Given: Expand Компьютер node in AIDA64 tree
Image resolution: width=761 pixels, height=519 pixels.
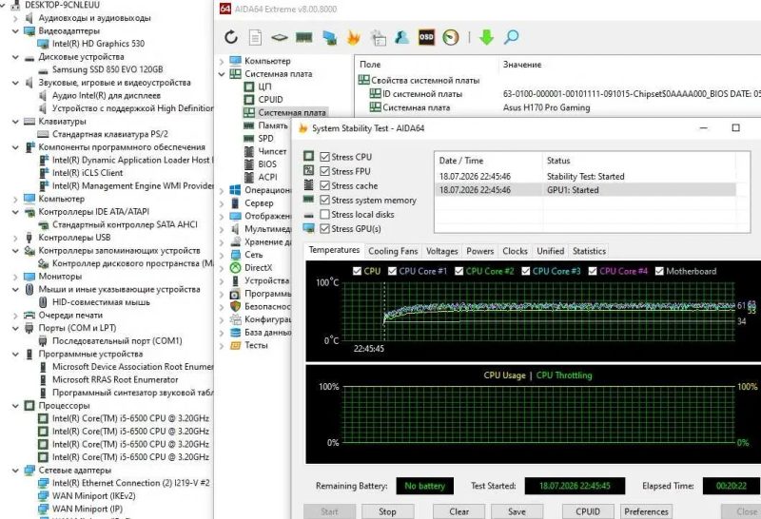Looking at the screenshot, I should (x=222, y=61).
